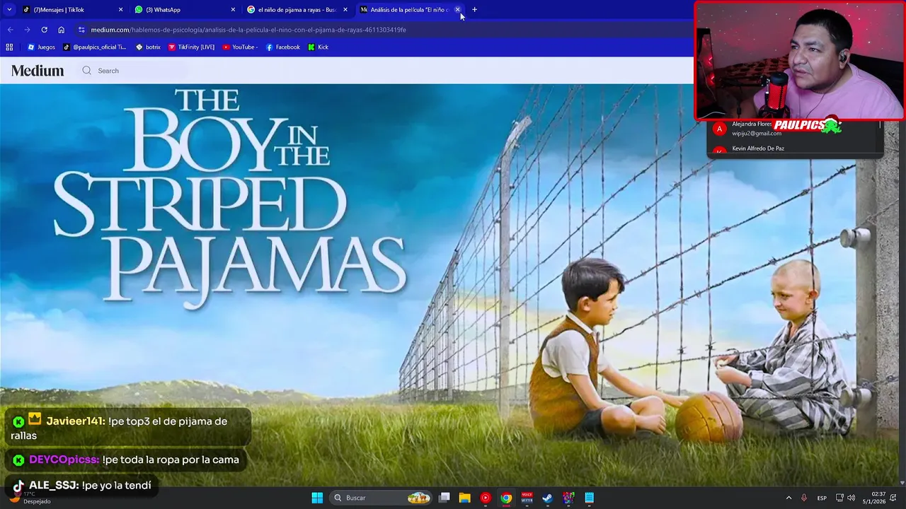Go back to the previous page
Viewport: 906px width, 509px height.
tap(10, 30)
